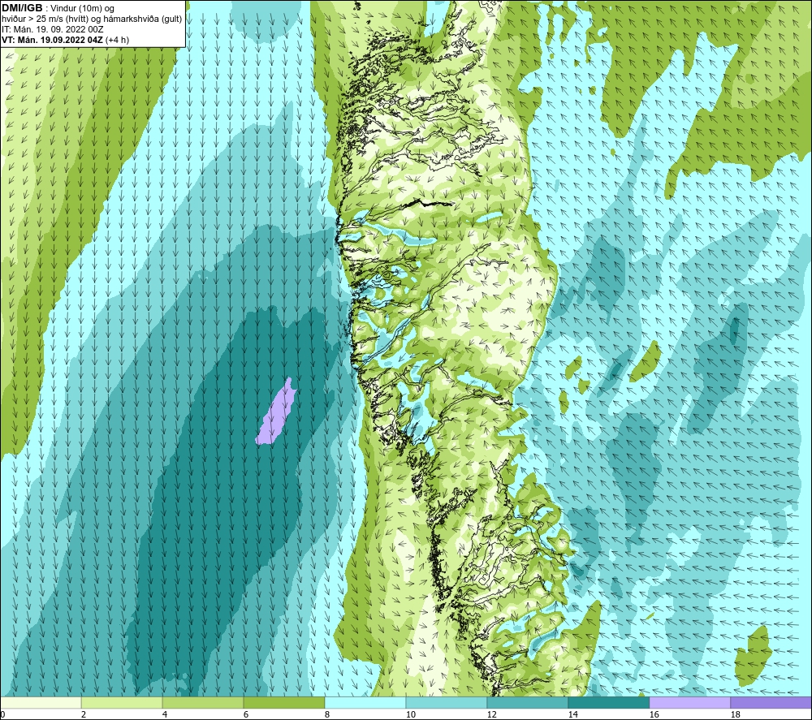Viewport: 812px width, 720px height.
Task: Select the 12–14 m/s teal swatch
Action: click(527, 703)
